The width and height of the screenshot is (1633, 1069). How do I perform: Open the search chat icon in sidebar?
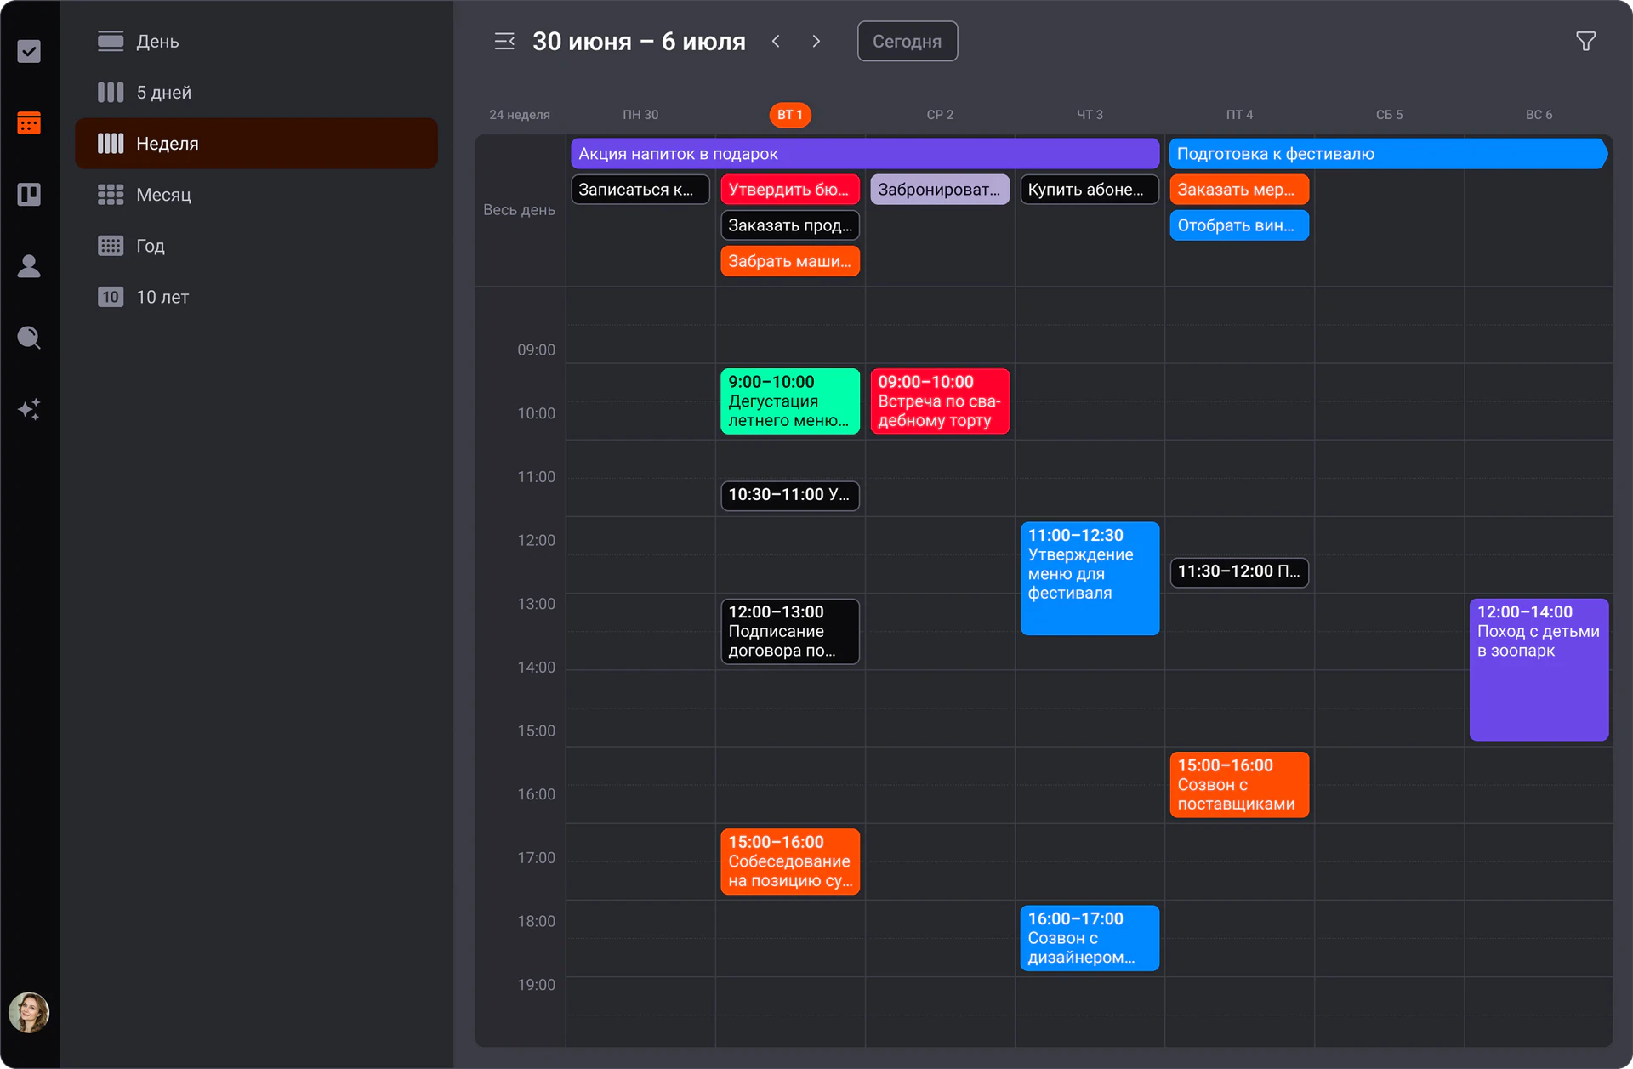click(x=29, y=338)
